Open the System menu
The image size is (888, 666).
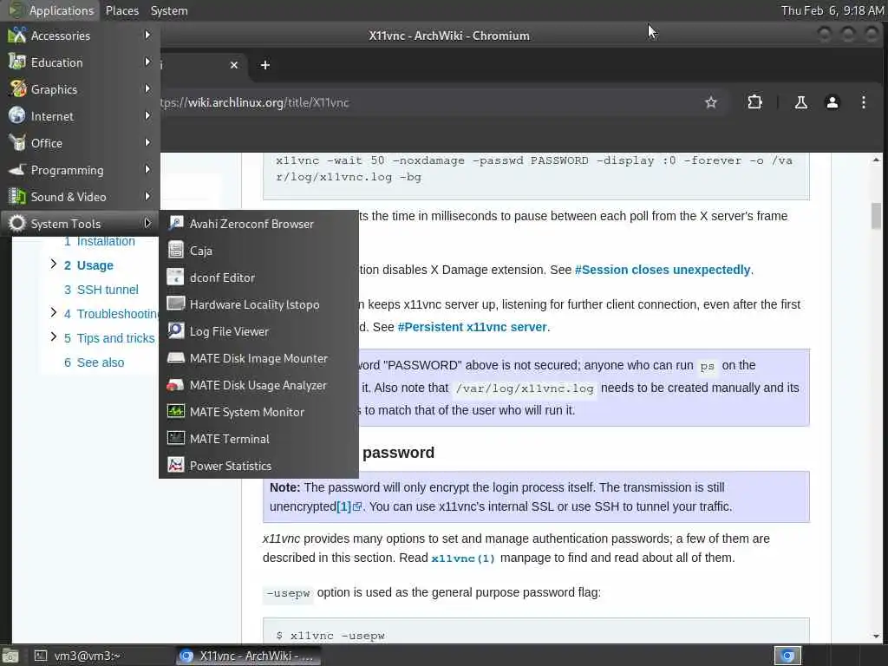[169, 10]
